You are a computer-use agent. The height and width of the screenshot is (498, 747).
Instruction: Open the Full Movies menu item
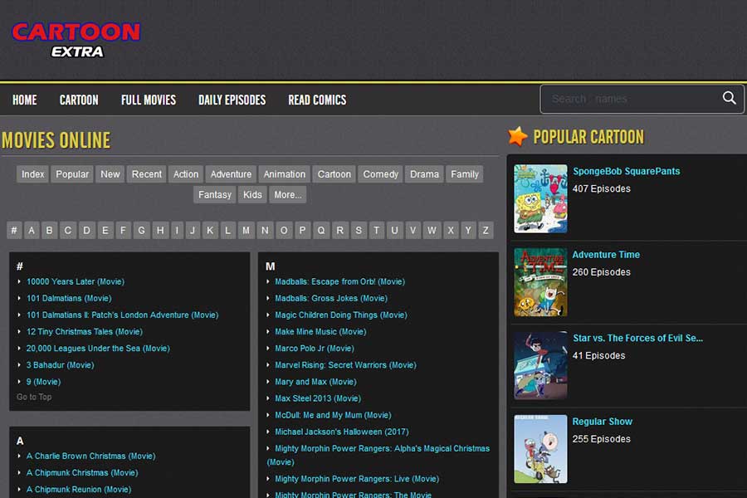pyautogui.click(x=149, y=100)
